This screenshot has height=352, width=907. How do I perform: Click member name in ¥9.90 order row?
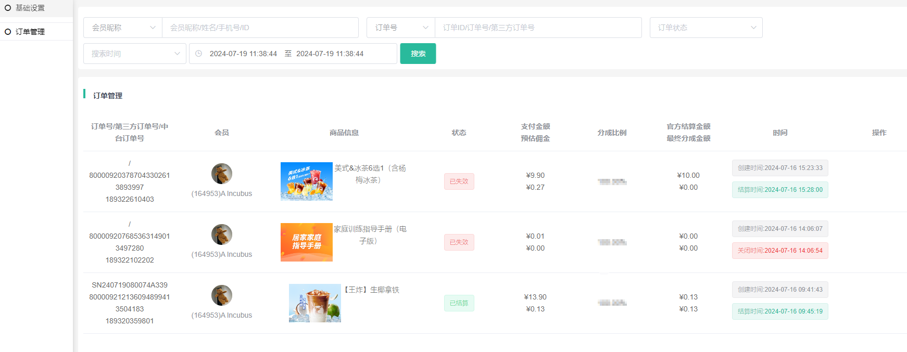click(222, 193)
